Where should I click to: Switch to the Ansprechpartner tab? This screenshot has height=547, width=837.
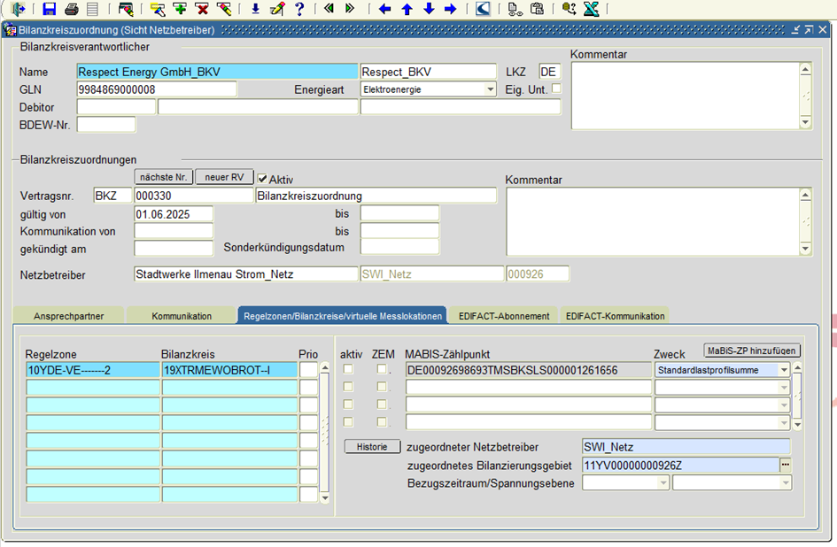pos(68,316)
